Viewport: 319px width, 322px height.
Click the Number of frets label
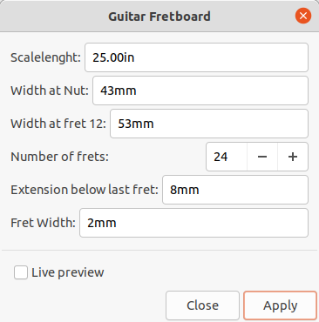point(59,157)
